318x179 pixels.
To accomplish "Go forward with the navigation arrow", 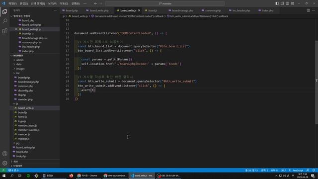I will click(x=101, y=3).
